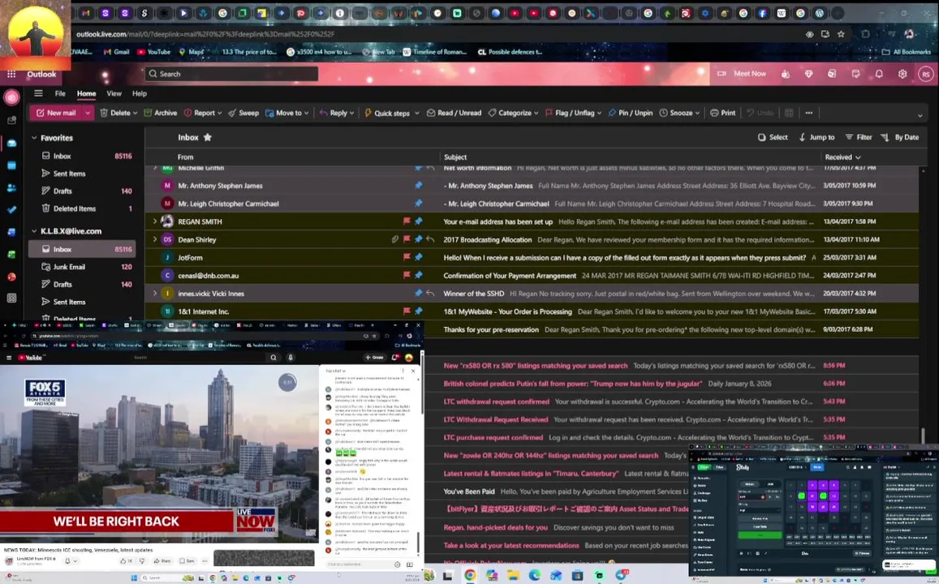Toggle the flag on Dean Shirley email
The image size is (939, 584).
click(407, 239)
